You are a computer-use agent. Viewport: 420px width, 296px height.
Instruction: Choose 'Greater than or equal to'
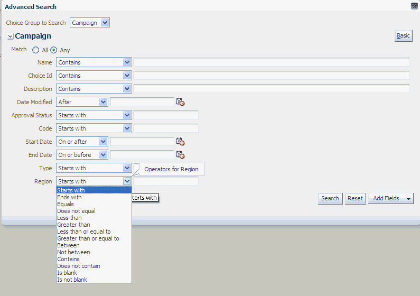[x=94, y=238]
